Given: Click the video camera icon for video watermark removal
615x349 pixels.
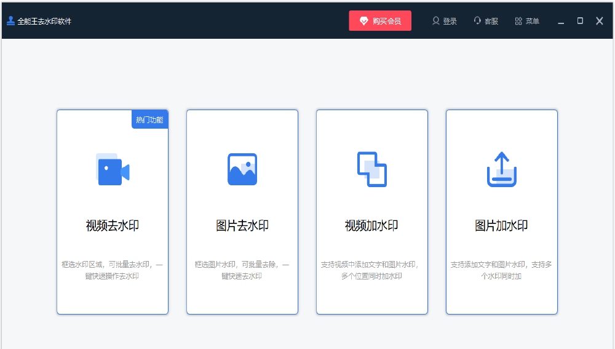Looking at the screenshot, I should (113, 169).
